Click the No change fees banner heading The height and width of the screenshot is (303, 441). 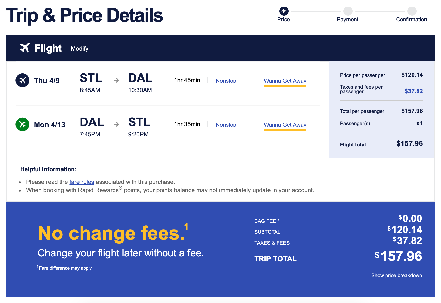pos(111,233)
